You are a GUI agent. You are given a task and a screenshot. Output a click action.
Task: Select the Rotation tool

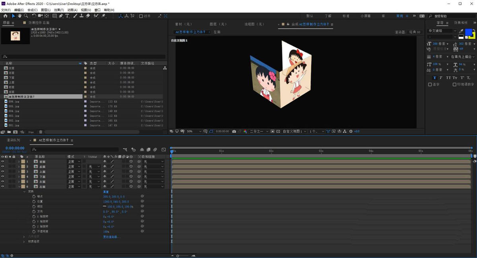click(34, 16)
